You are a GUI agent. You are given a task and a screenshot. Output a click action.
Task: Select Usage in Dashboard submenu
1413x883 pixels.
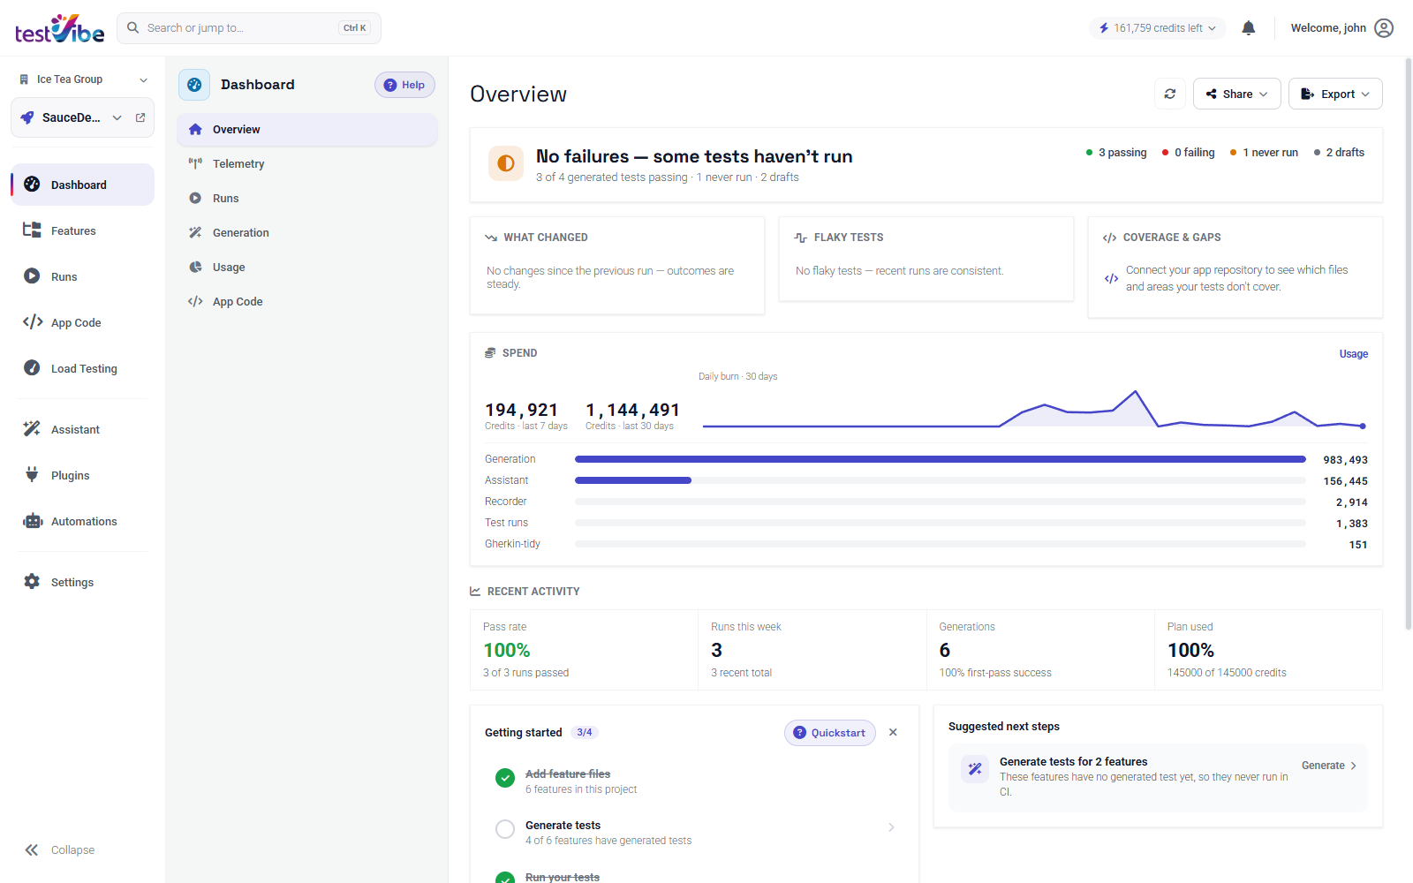tap(307, 267)
